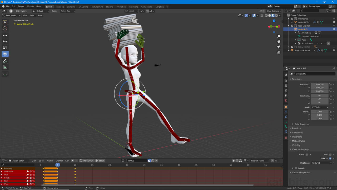Select the Annotate tool
Image resolution: width=337 pixels, height=190 pixels.
(x=5, y=61)
